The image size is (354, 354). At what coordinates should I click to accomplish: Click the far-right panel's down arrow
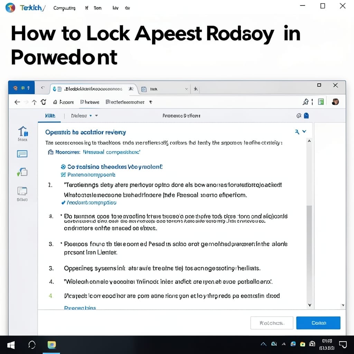click(x=343, y=305)
